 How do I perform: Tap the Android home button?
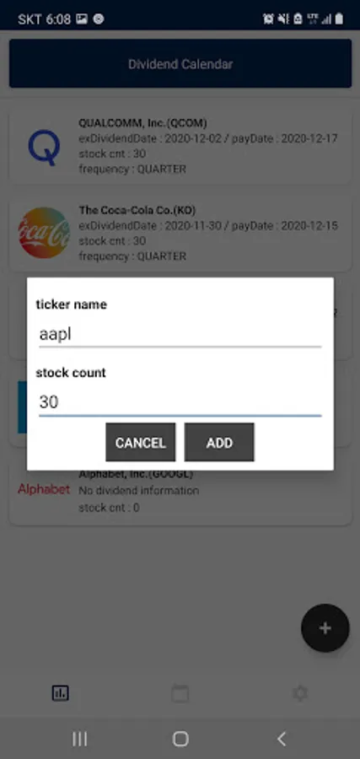[180, 739]
